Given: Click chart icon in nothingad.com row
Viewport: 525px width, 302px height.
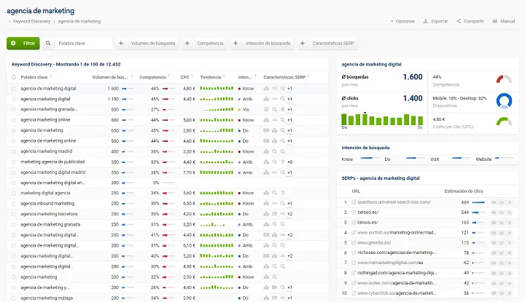Looking at the screenshot, I should coord(502,273).
